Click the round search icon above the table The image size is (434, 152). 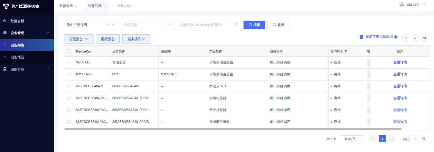coord(406,38)
